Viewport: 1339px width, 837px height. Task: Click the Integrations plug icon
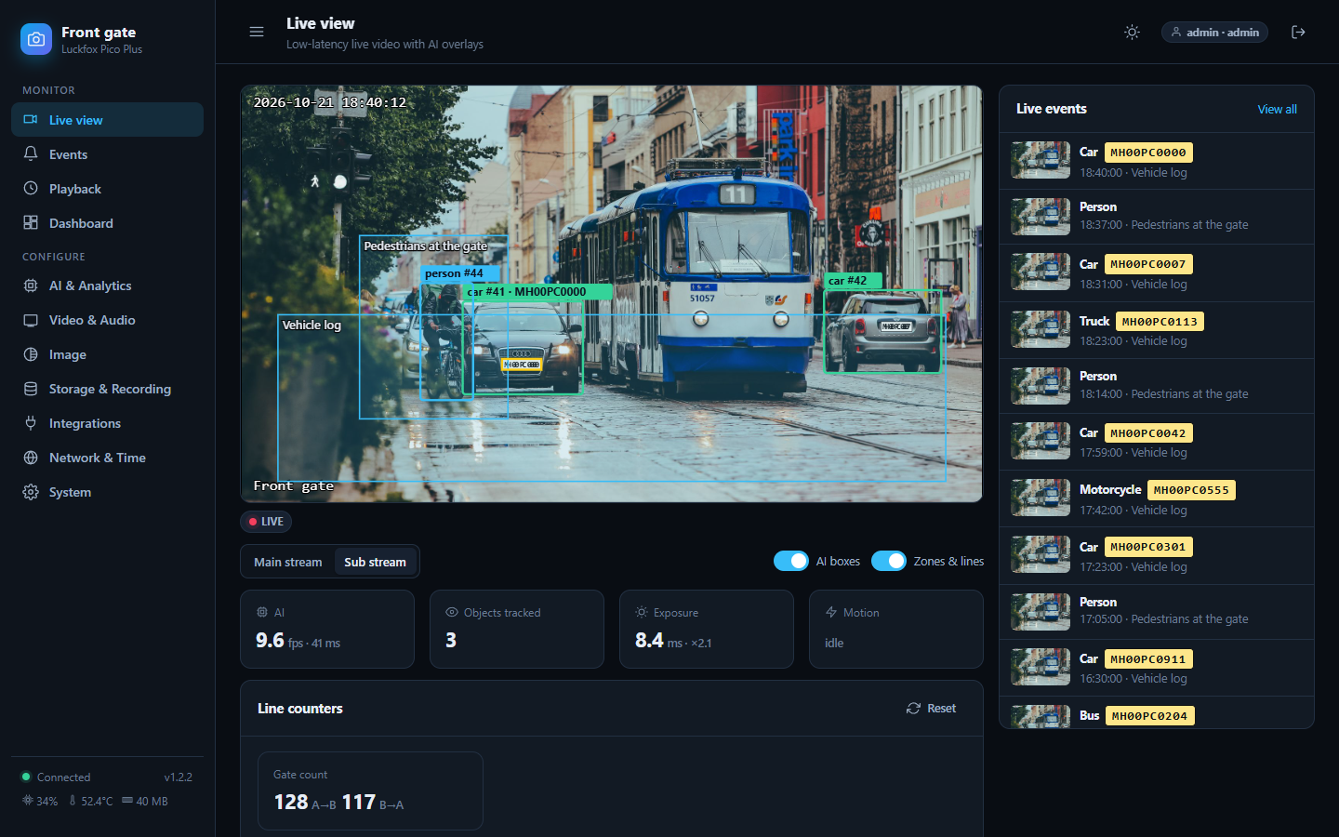(31, 423)
